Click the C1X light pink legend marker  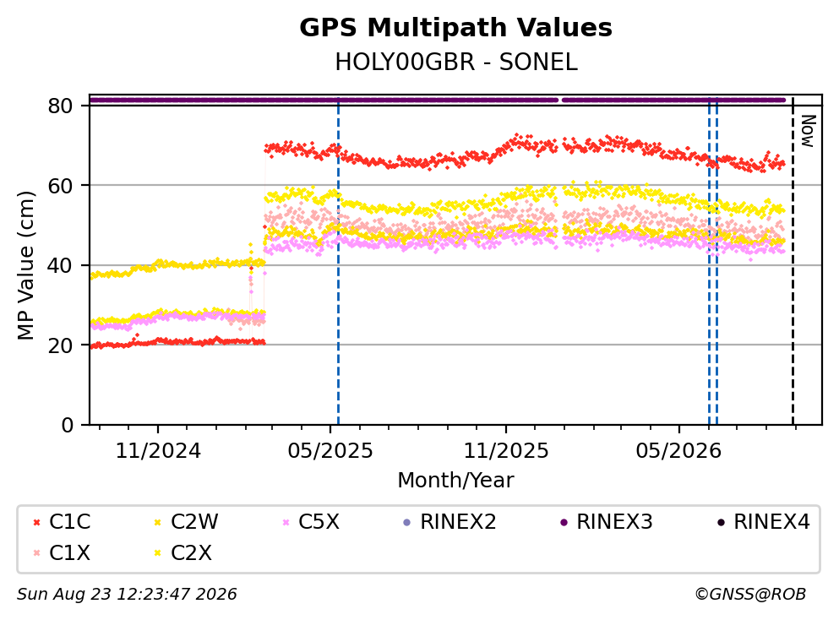click(37, 553)
